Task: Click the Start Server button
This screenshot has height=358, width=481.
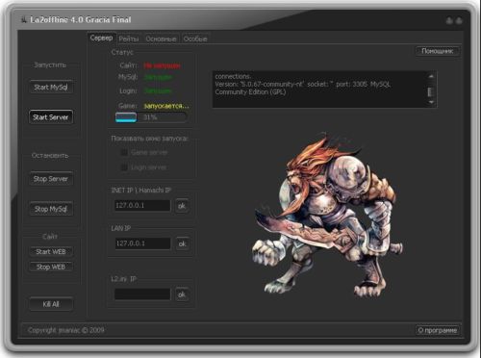Action: [x=51, y=117]
